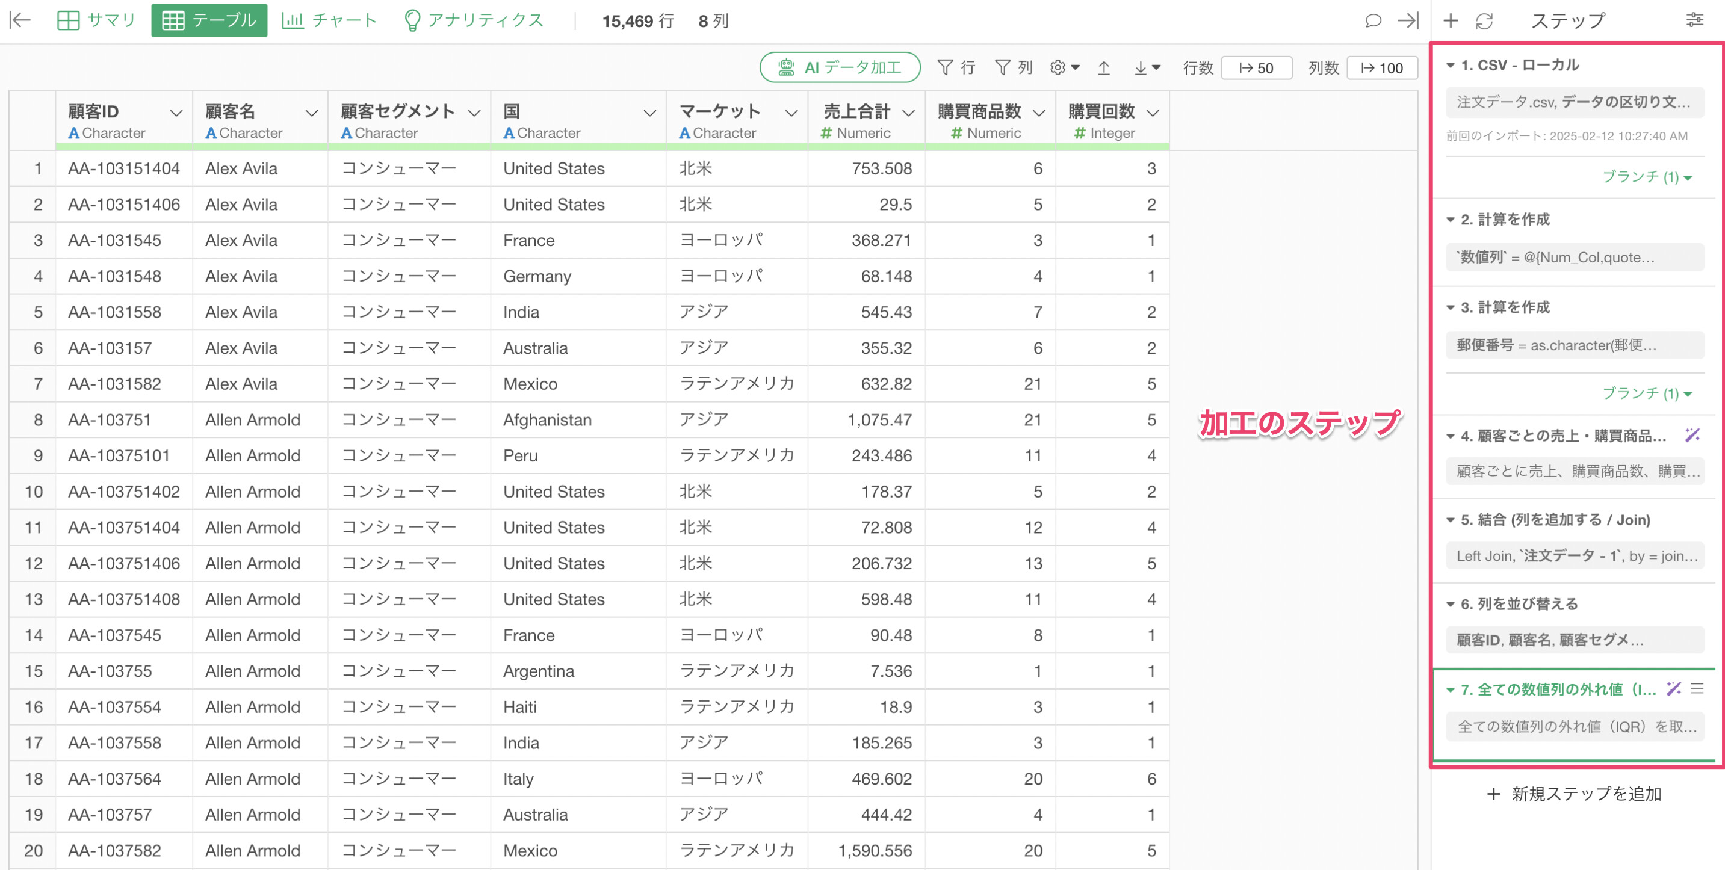
Task: Collapse step 2 計算を作成
Action: click(1451, 220)
